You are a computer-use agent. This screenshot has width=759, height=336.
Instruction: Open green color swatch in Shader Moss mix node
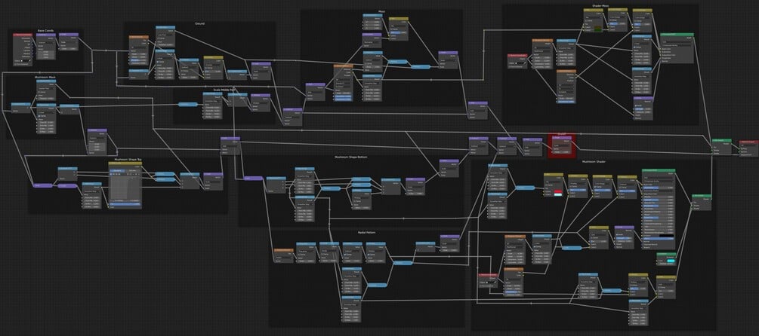[x=598, y=30]
